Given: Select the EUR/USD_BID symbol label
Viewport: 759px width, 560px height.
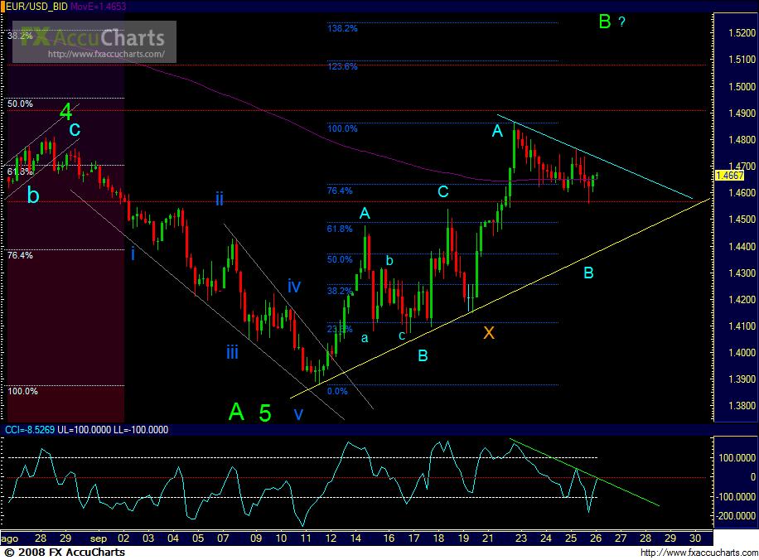Looking at the screenshot, I should 35,5.
